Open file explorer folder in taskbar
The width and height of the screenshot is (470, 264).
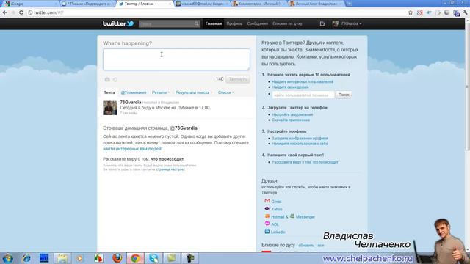click(x=62, y=258)
